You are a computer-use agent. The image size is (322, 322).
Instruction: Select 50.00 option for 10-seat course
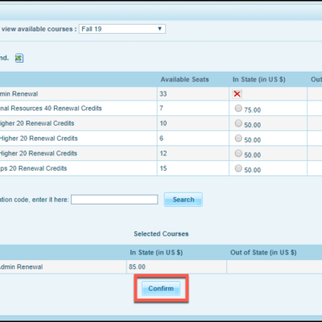point(238,123)
